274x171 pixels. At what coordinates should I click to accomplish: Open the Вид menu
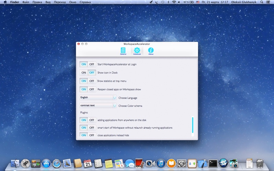pyautogui.click(x=48, y=2)
